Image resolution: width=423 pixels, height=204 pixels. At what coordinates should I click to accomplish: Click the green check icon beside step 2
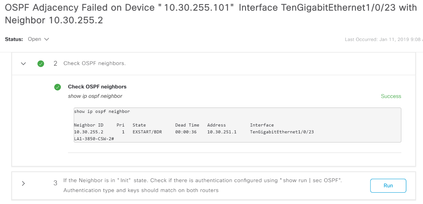point(41,64)
